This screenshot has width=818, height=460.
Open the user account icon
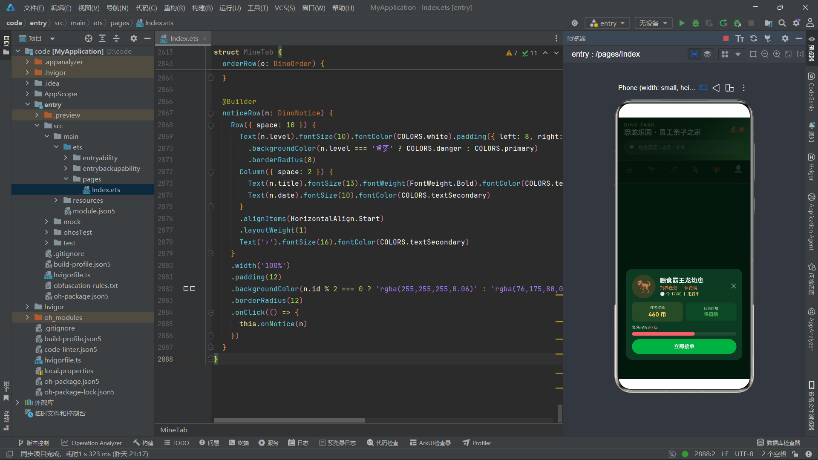(x=810, y=23)
